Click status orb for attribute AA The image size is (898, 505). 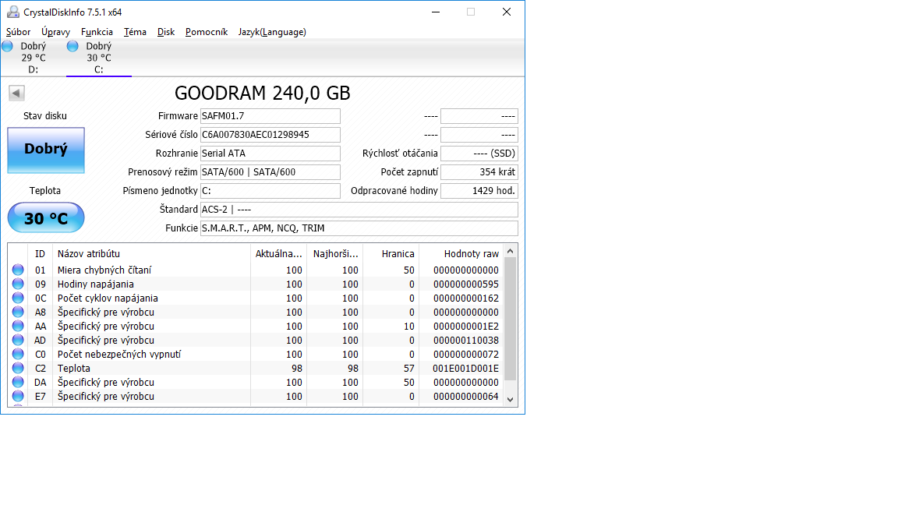click(x=19, y=326)
